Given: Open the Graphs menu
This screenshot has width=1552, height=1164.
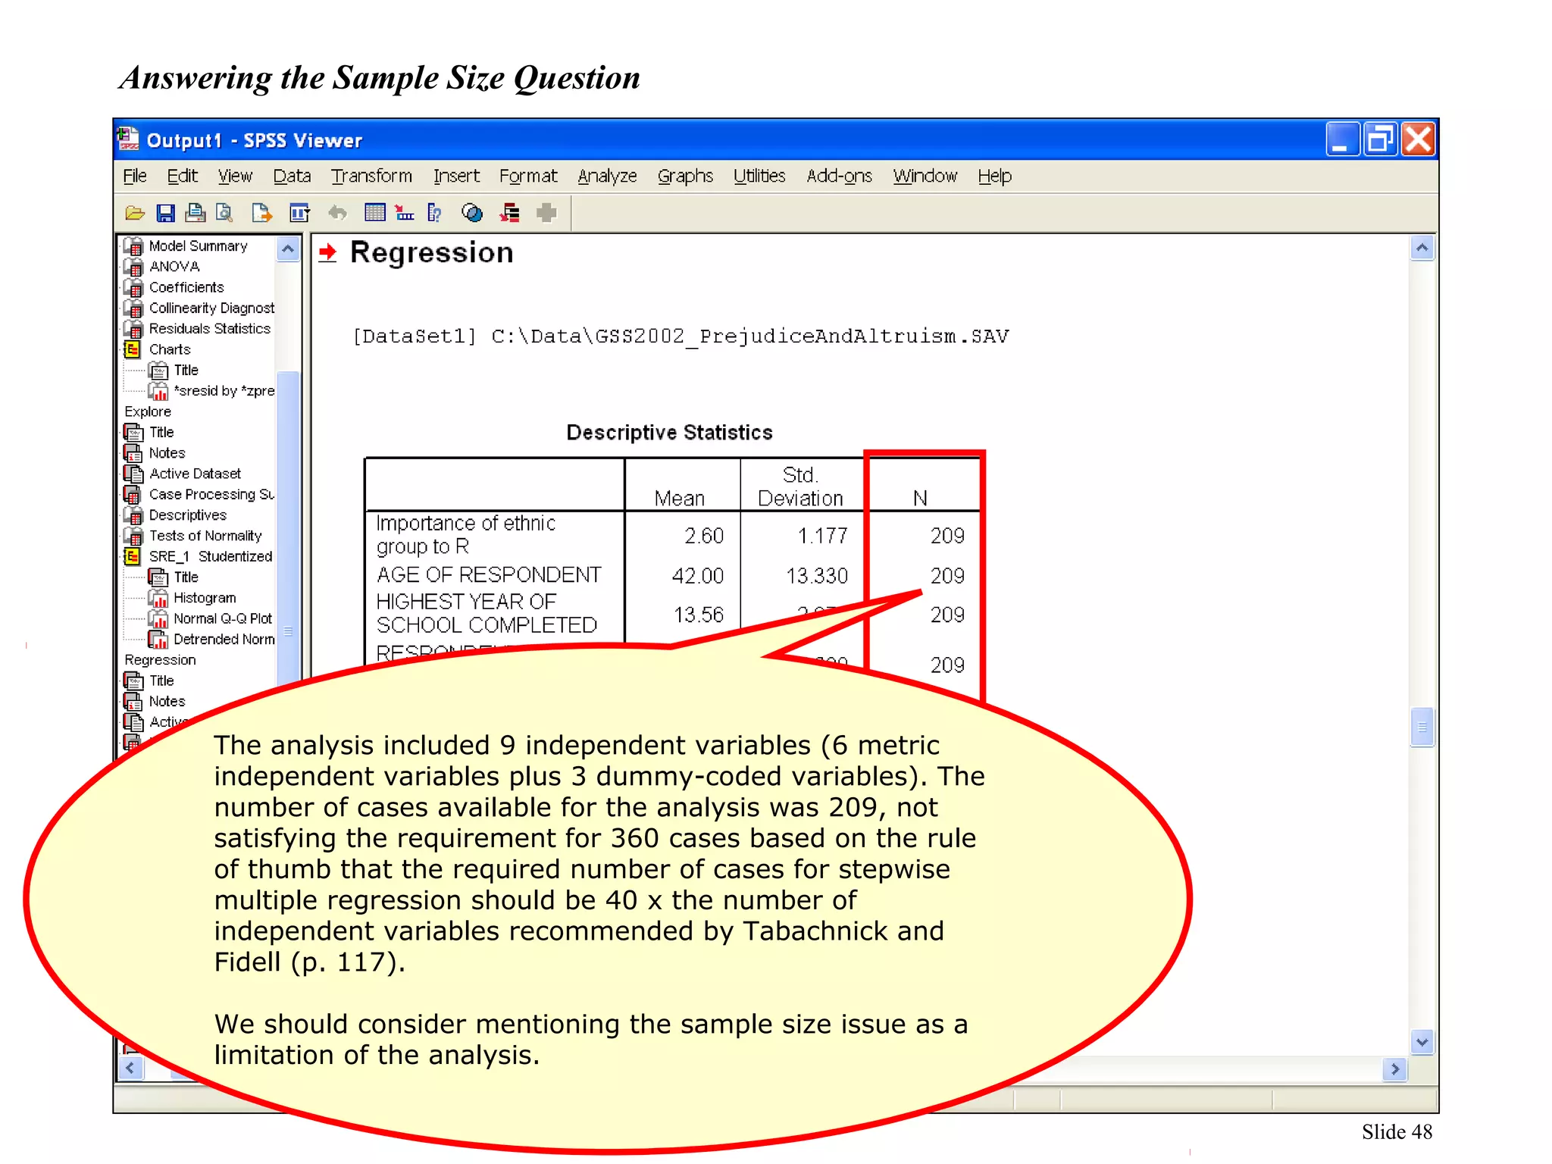Looking at the screenshot, I should tap(685, 176).
